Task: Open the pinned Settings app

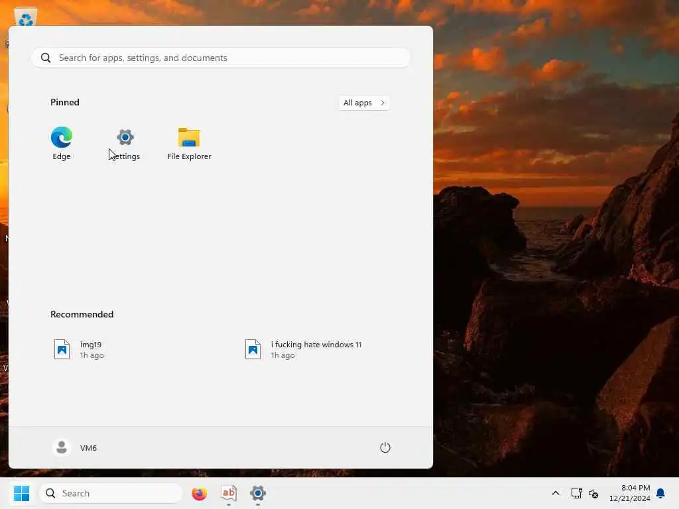Action: [x=125, y=144]
